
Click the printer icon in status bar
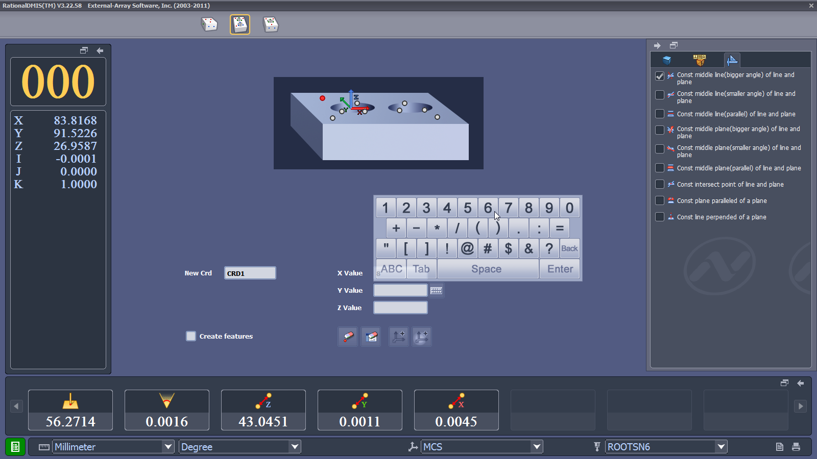pos(796,447)
